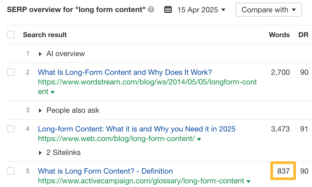This screenshot has height=187, width=312.
Task: Tick the checkbox for the activecampaign result
Action: pyautogui.click(x=11, y=171)
